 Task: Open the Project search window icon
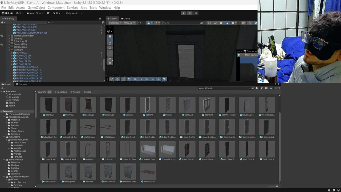click(253, 88)
